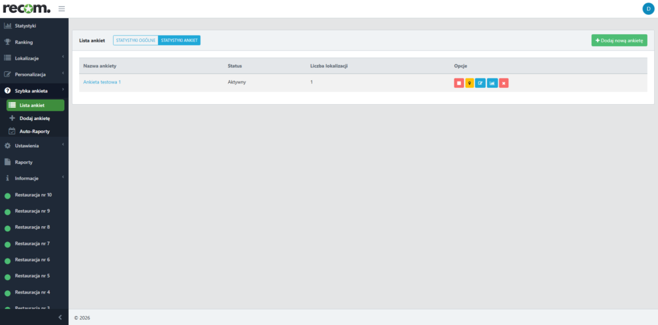Open Ranking from the sidebar

point(24,42)
